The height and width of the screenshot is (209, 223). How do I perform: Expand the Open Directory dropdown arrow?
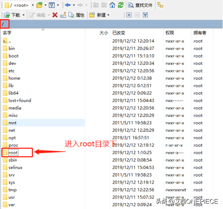tap(45, 5)
